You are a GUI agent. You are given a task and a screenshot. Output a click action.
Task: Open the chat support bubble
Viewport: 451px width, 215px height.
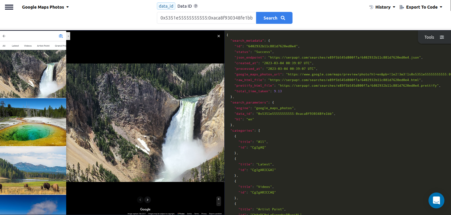(x=436, y=200)
